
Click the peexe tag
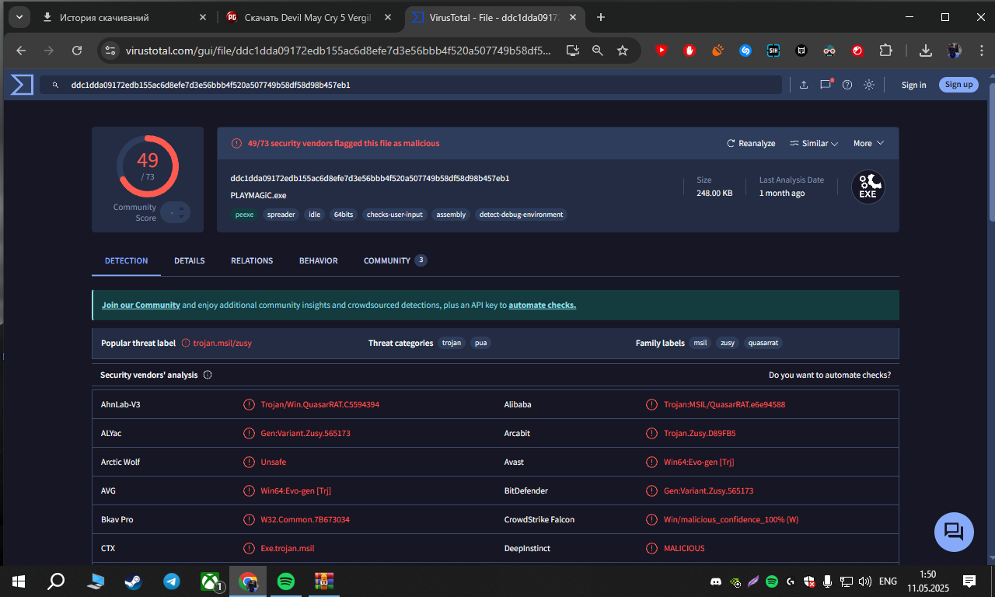[x=245, y=215]
